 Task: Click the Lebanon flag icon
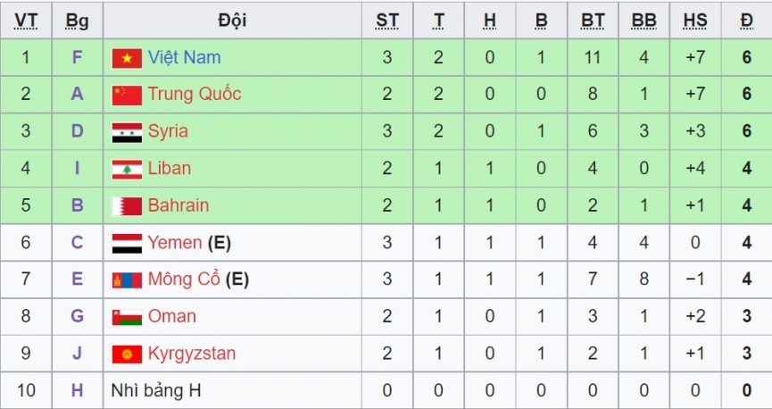(x=127, y=170)
